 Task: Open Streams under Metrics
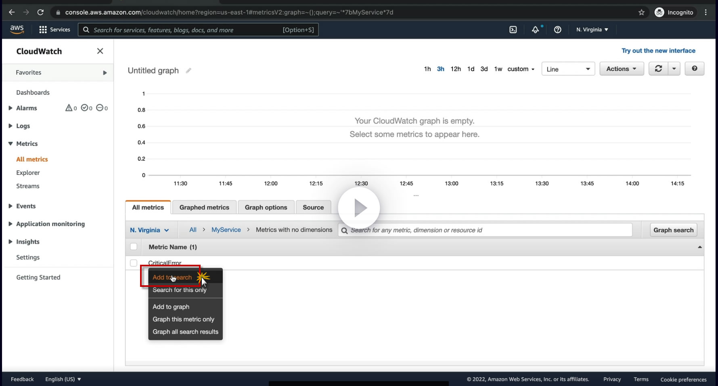(28, 186)
